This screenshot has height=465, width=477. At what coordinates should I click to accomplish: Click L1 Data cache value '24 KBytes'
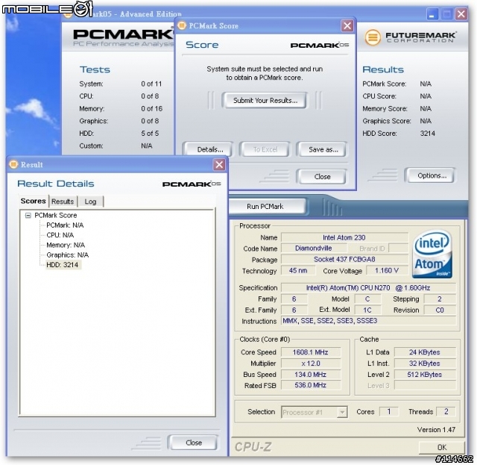[x=425, y=352]
